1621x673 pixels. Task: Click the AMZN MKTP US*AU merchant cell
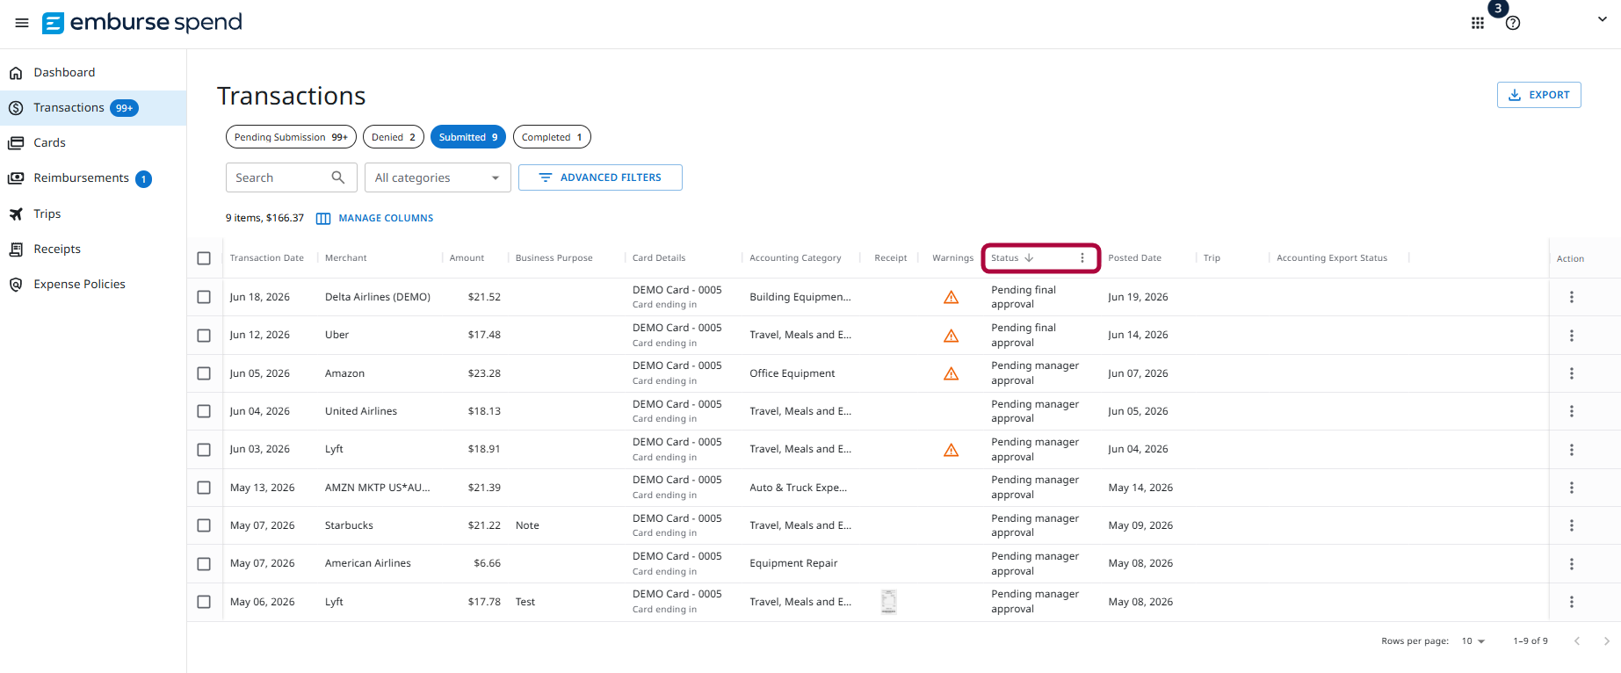point(378,488)
